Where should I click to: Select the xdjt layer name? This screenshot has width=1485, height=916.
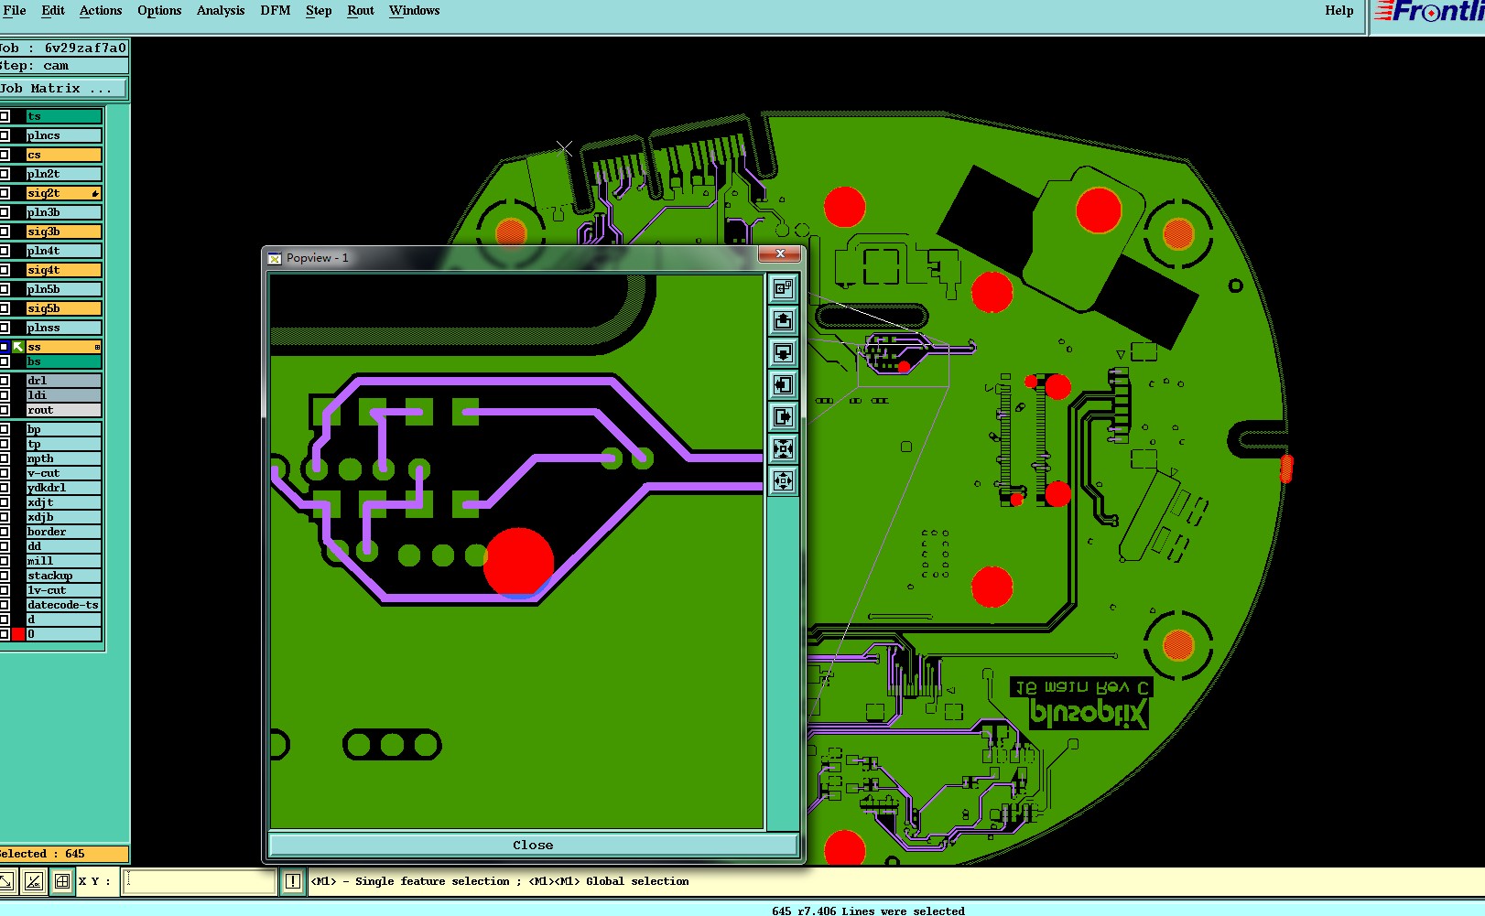click(x=63, y=502)
